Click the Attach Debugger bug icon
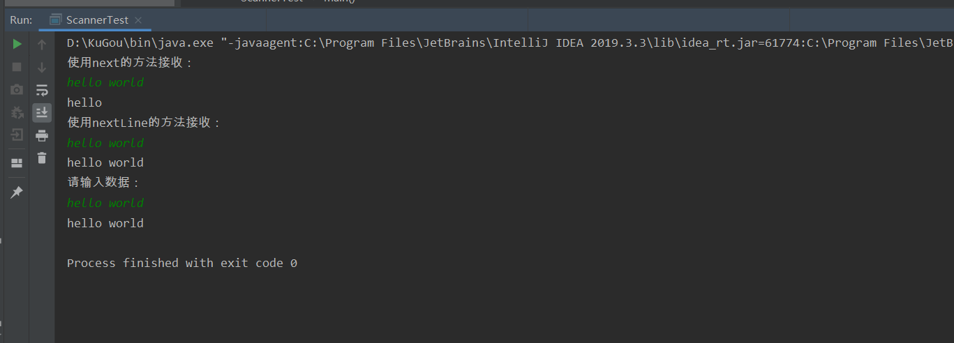Viewport: 954px width, 343px height. point(17,112)
